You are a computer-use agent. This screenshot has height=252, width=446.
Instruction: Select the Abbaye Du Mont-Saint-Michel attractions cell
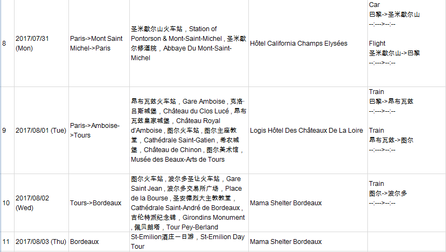tap(189, 43)
